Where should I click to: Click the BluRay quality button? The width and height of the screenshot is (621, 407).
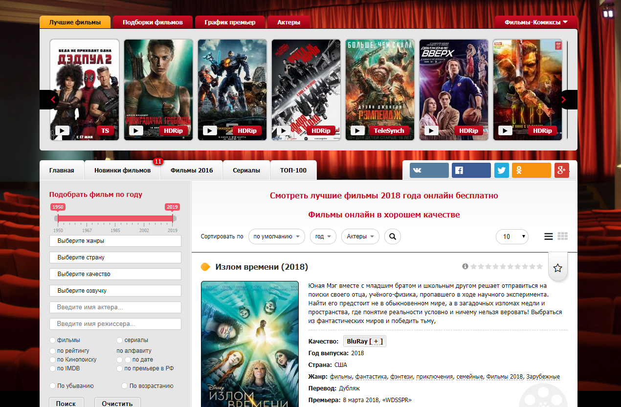[365, 341]
